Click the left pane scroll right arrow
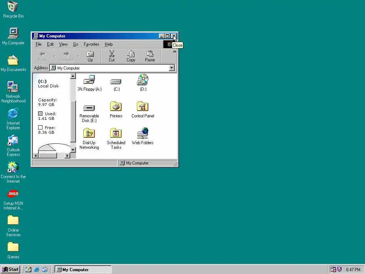 pos(67,156)
